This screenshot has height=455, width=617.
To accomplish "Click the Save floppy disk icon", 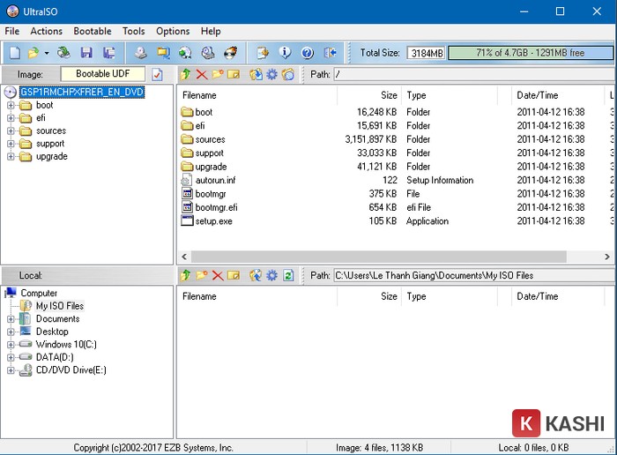I will 86,53.
